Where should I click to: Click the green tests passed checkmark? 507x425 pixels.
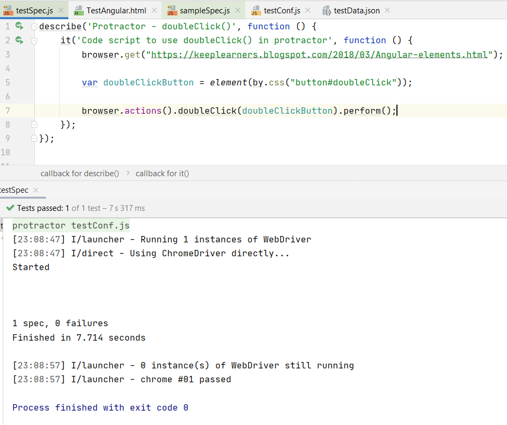click(x=10, y=208)
